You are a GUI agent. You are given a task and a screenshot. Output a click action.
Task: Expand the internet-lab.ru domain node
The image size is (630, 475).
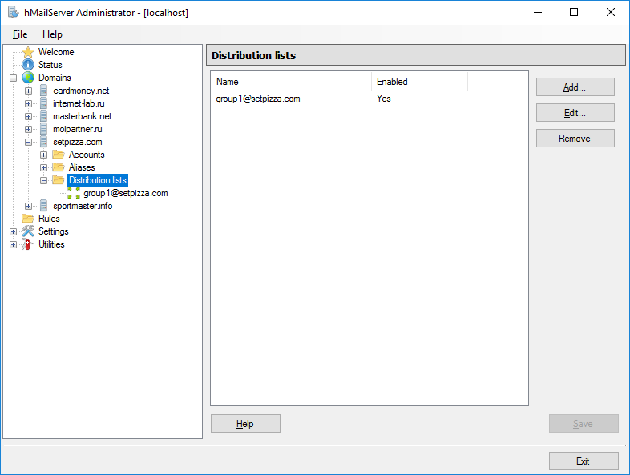(x=28, y=103)
